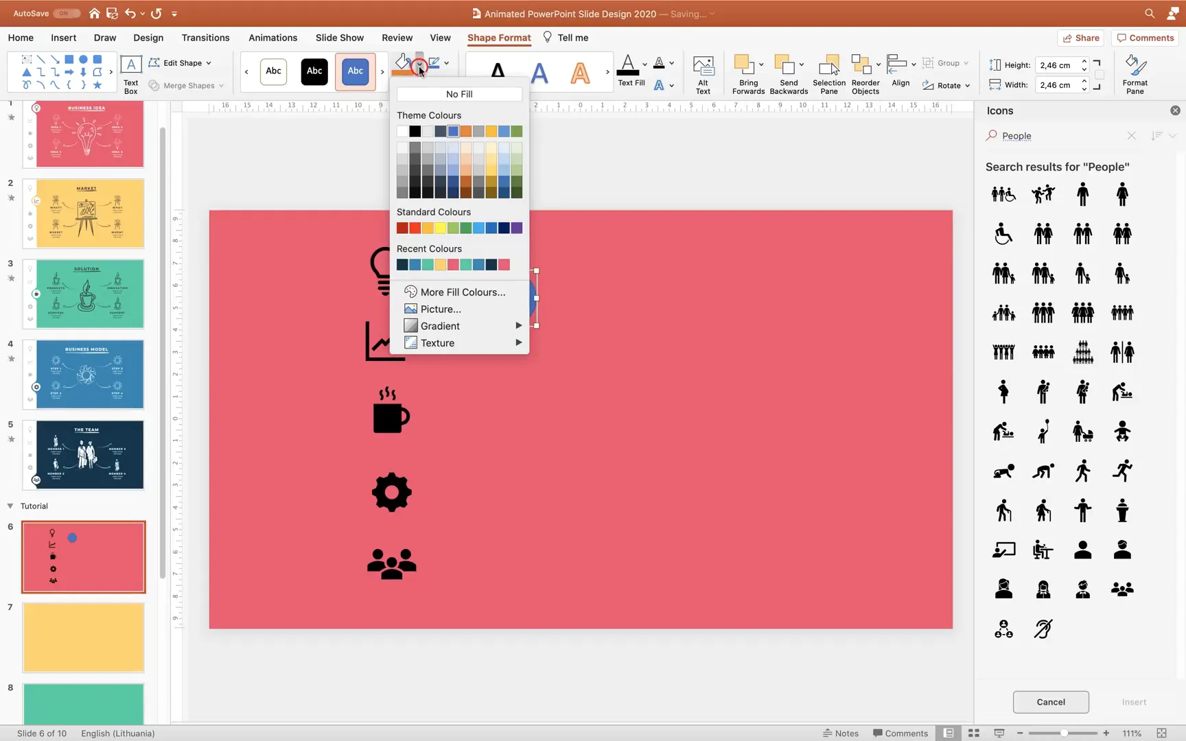Image resolution: width=1186 pixels, height=741 pixels.
Task: Select the wheelchair person icon result
Action: 1003,233
